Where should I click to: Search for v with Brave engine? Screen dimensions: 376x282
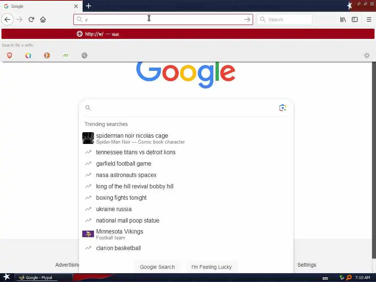[x=10, y=55]
